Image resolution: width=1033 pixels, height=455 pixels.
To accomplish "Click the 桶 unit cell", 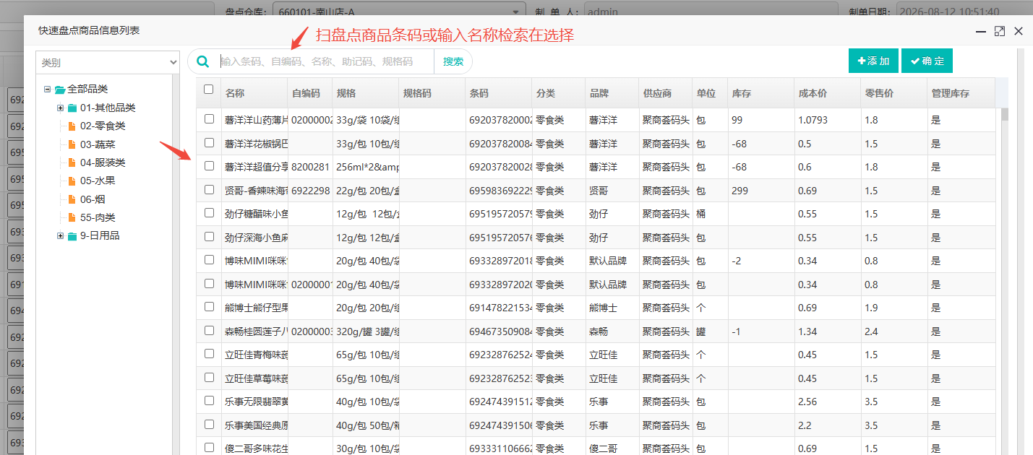I will (710, 214).
